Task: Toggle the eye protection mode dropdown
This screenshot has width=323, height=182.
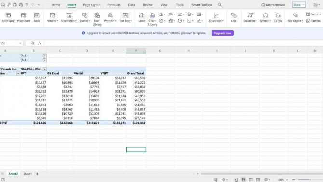Action: pos(267,180)
